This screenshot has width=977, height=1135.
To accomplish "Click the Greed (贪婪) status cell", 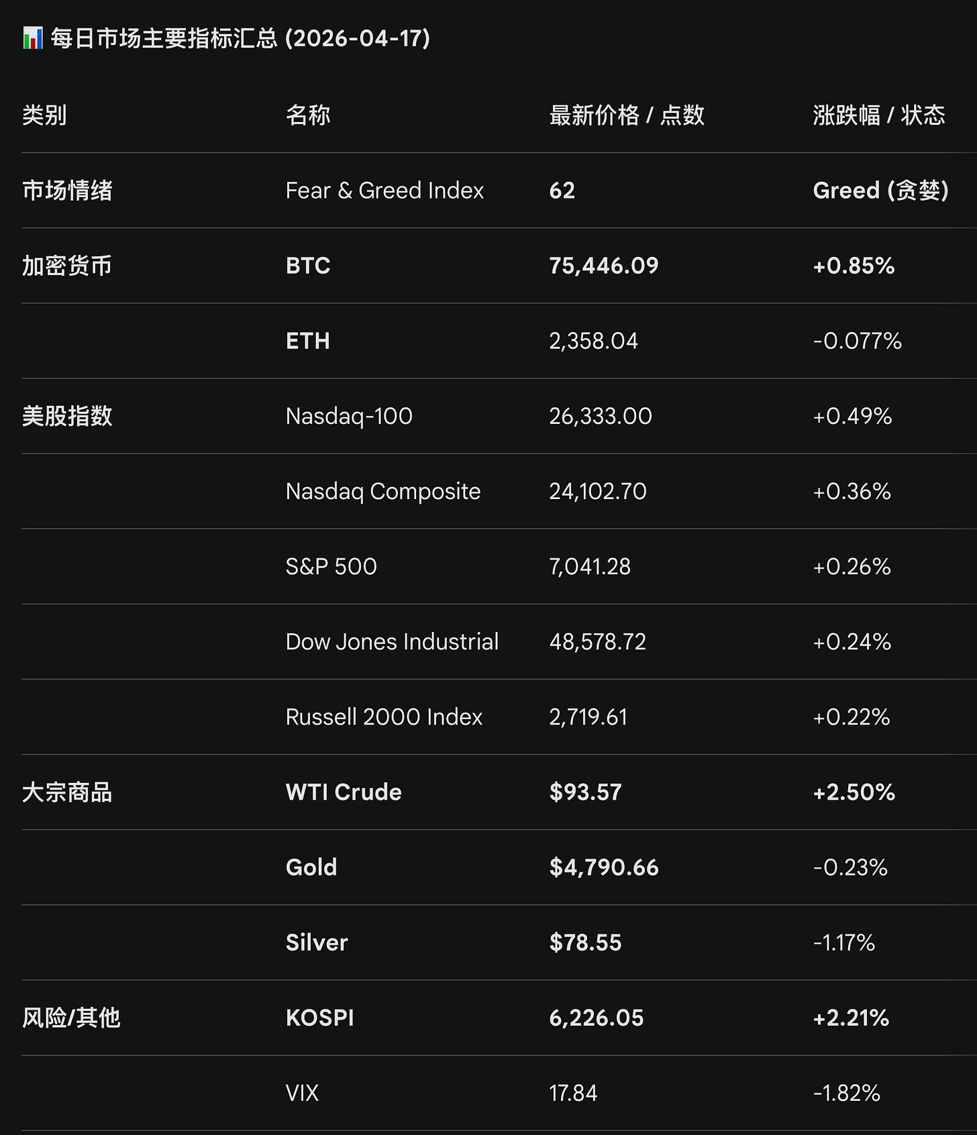I will click(x=880, y=191).
